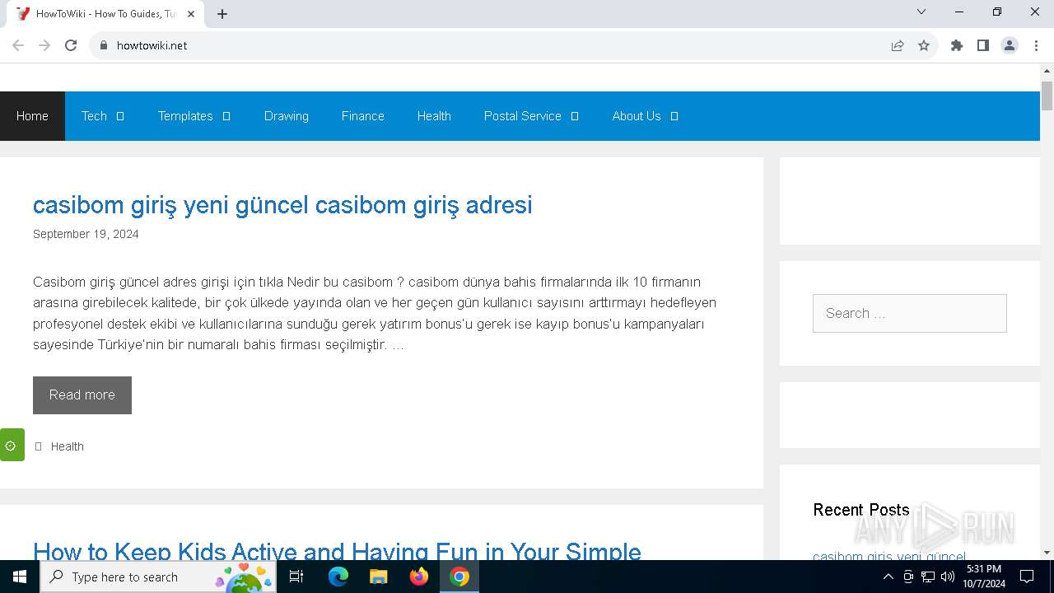Click the category icon beside Health
Screen dimensions: 1054x593
click(x=38, y=446)
